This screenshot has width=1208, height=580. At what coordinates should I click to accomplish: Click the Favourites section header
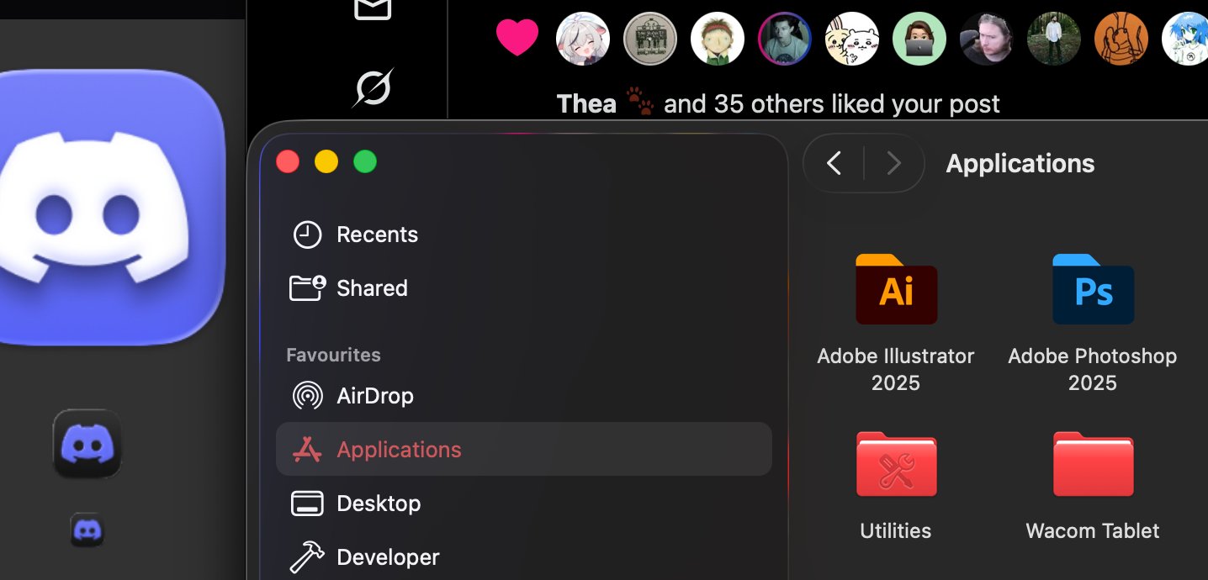(333, 355)
